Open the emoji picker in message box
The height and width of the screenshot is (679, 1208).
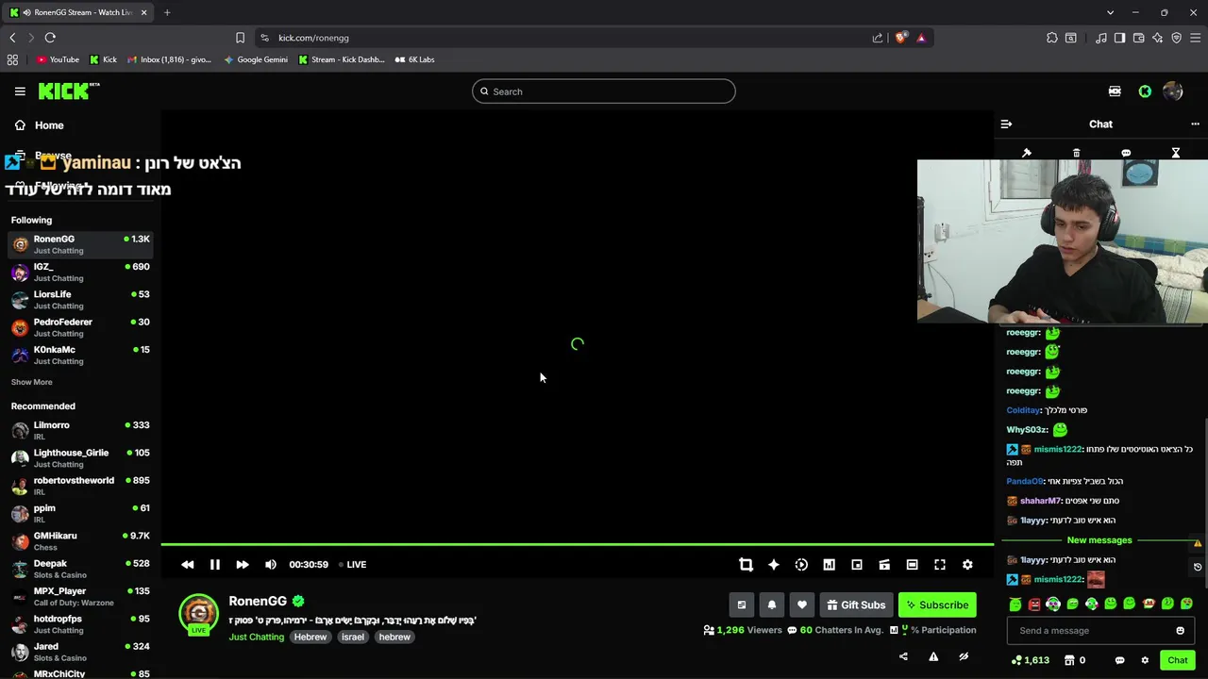tap(1180, 631)
